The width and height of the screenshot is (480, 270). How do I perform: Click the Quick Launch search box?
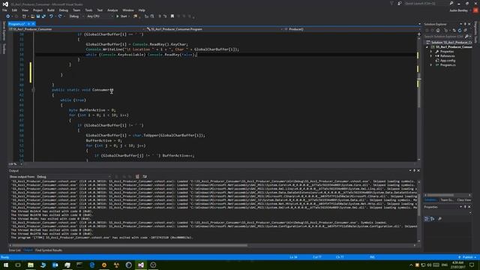tap(426, 3)
